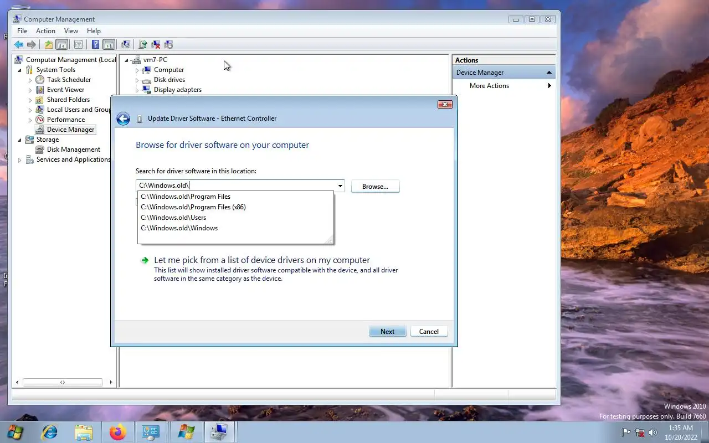Click the console tree scrollbar left arrow
This screenshot has width=709, height=443.
pos(17,382)
